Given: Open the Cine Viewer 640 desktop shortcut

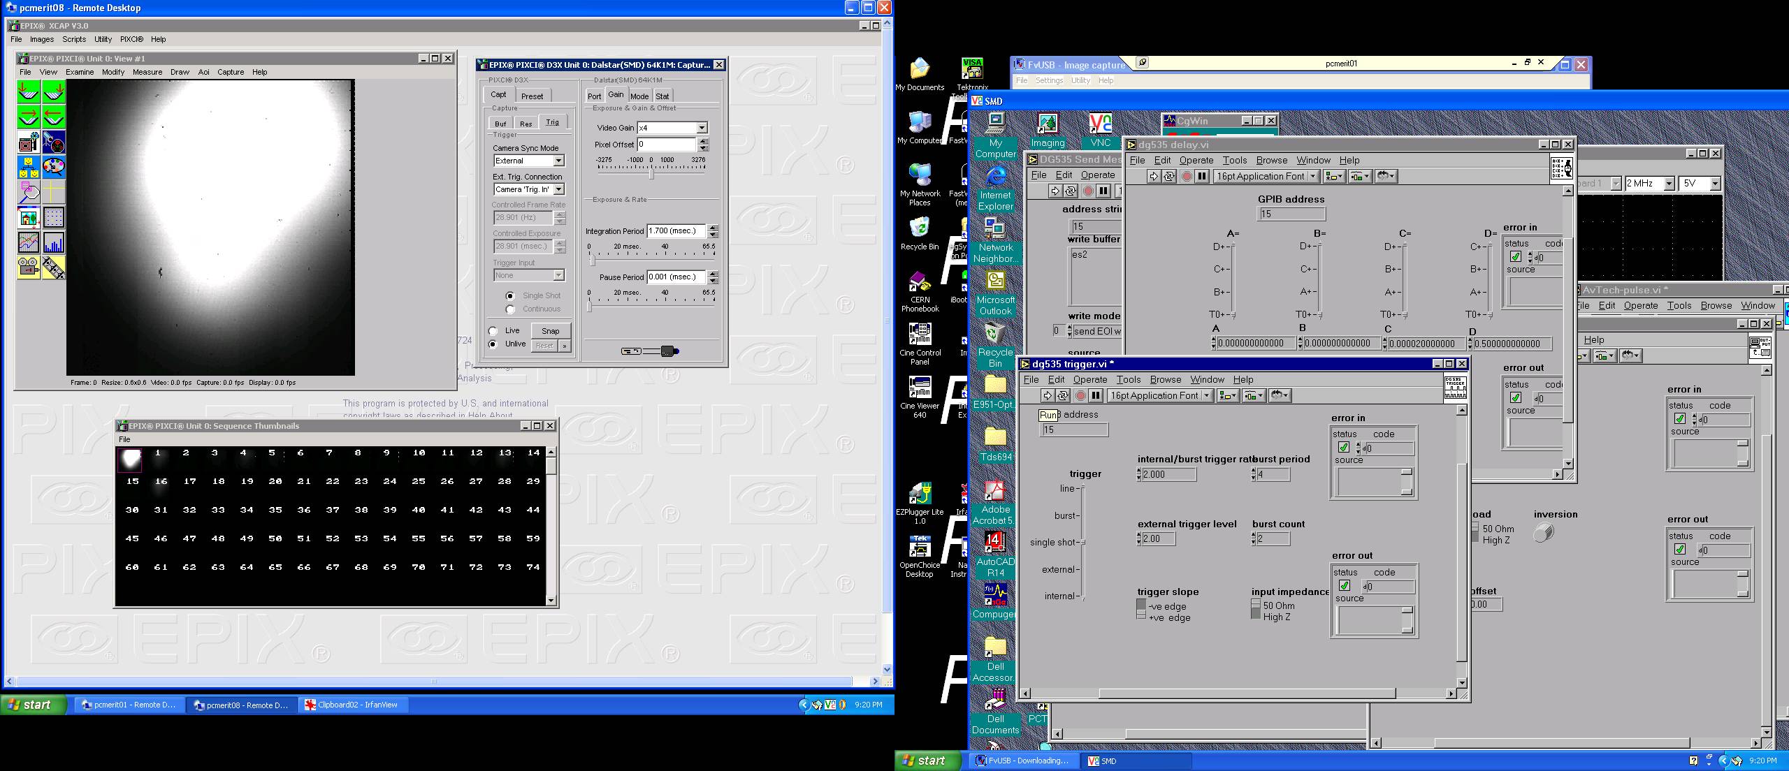Looking at the screenshot, I should click(920, 398).
